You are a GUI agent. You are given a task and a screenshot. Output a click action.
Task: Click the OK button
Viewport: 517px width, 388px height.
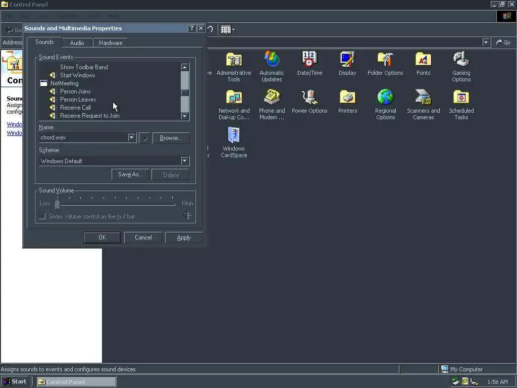point(102,237)
